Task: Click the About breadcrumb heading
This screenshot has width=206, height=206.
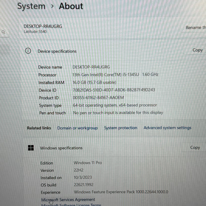Action: [71, 6]
